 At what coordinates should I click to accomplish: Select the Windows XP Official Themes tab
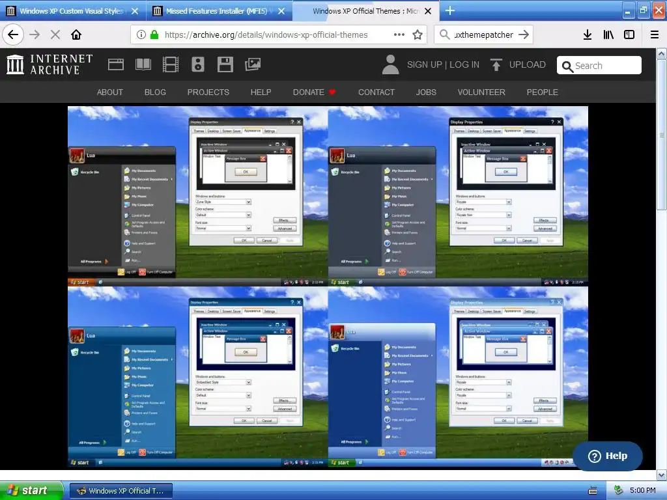tap(365, 11)
